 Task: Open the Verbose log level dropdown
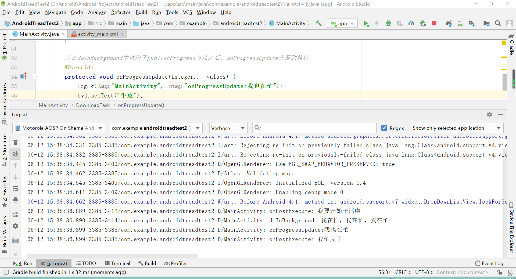coord(228,128)
